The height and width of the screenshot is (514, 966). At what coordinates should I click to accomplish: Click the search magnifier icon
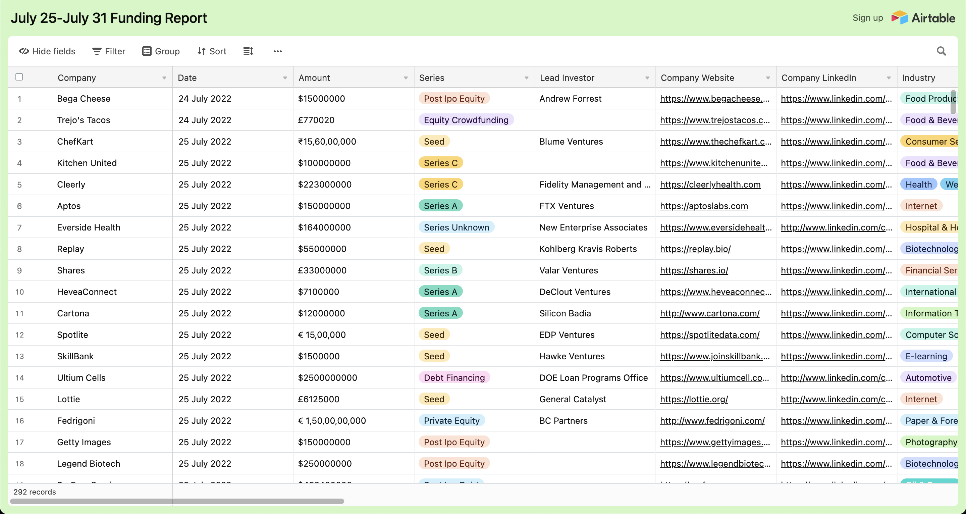[x=941, y=51]
